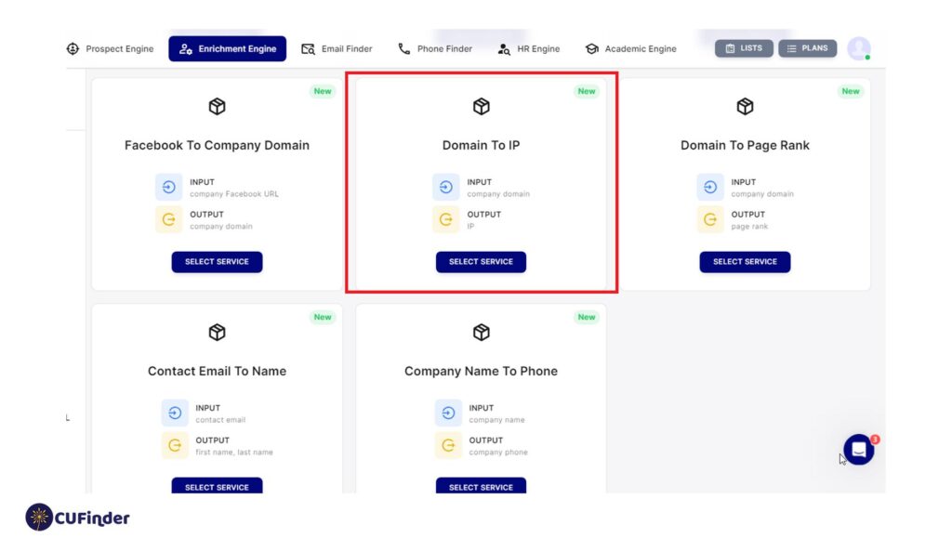This screenshot has height=551, width=952.
Task: Open the chat support bubble
Action: 858,450
